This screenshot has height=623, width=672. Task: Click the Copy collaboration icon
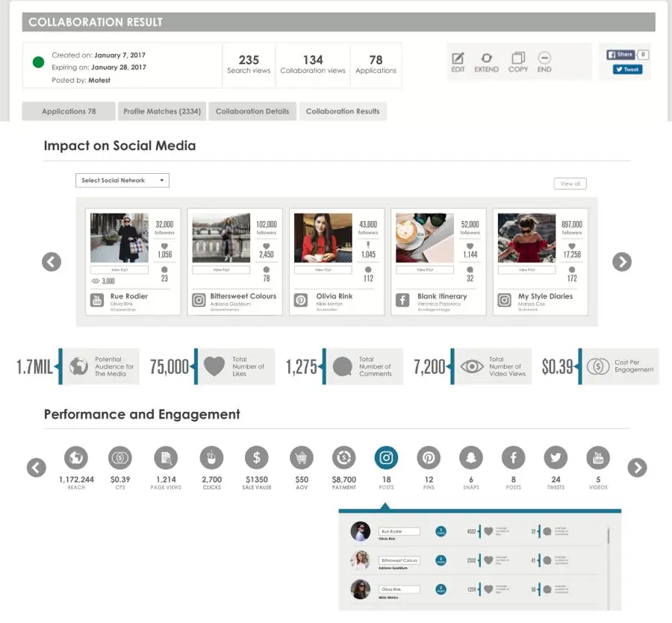(517, 58)
